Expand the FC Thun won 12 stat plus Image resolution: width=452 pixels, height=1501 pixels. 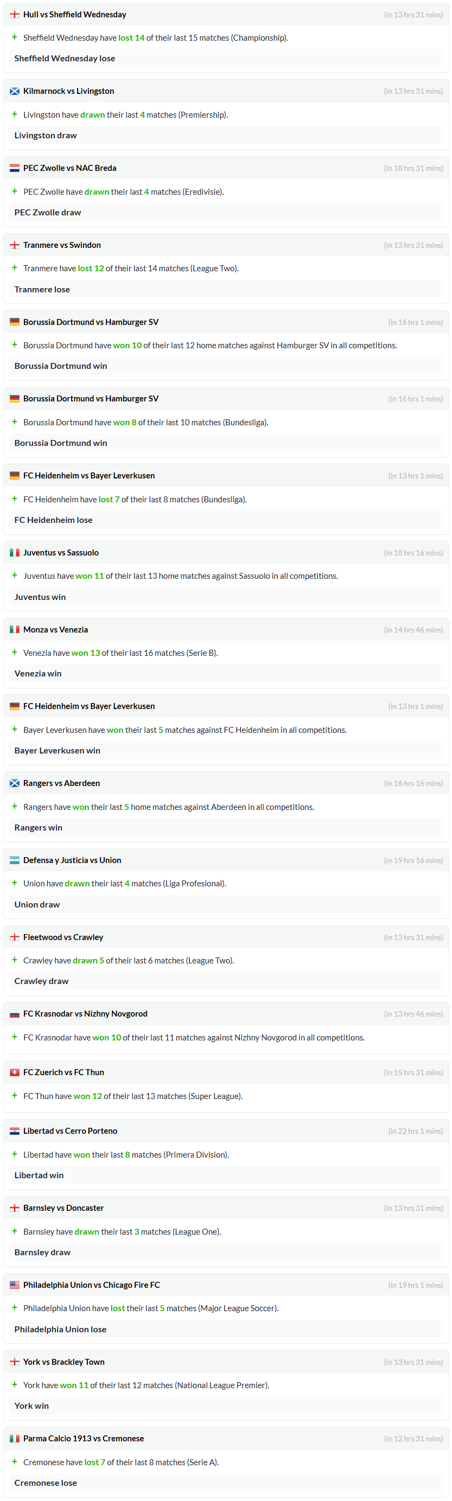15,1096
